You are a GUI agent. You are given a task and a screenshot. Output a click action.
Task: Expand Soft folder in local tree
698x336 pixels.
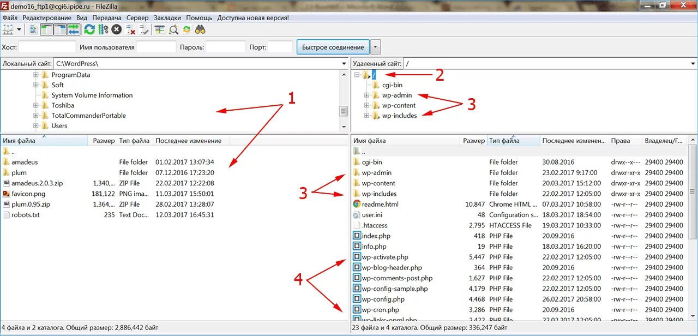pos(36,85)
